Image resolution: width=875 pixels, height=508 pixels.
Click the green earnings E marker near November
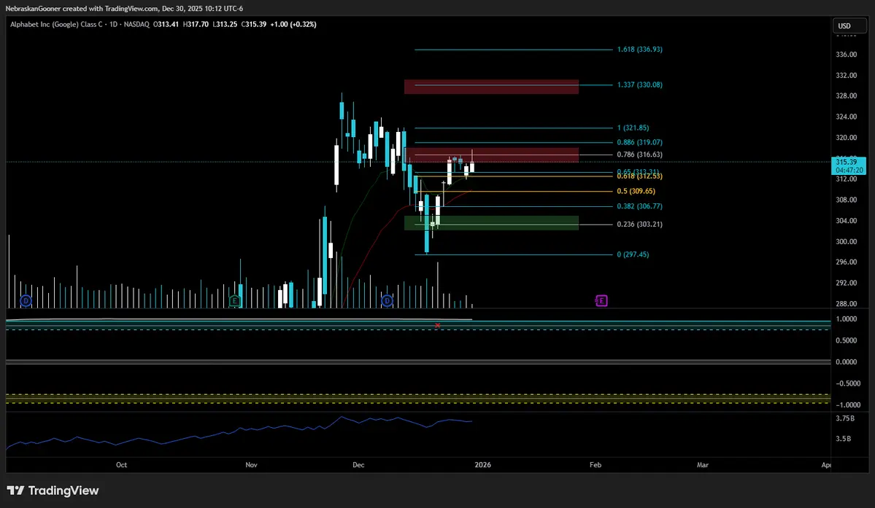234,301
